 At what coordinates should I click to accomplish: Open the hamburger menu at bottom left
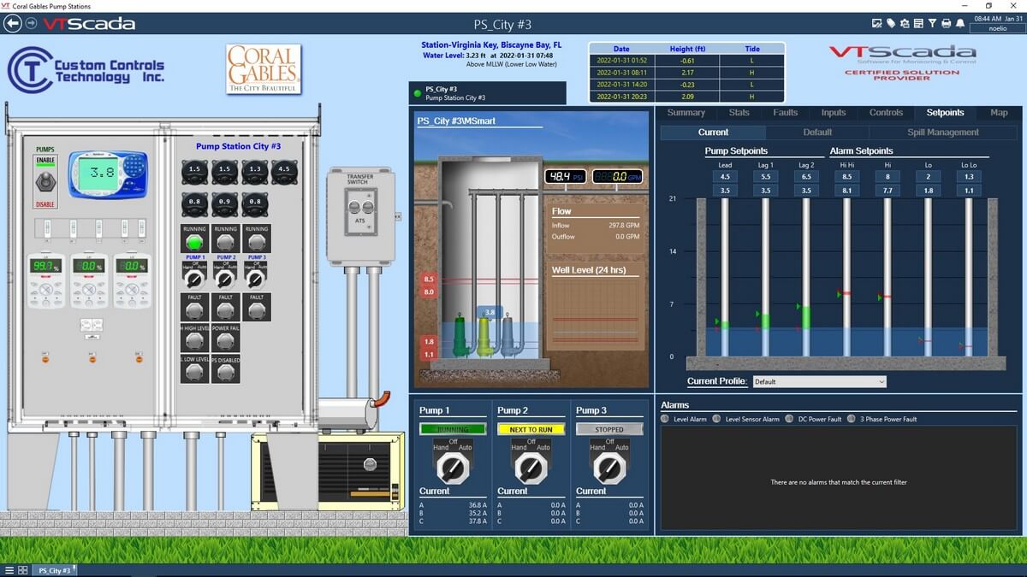(9, 570)
